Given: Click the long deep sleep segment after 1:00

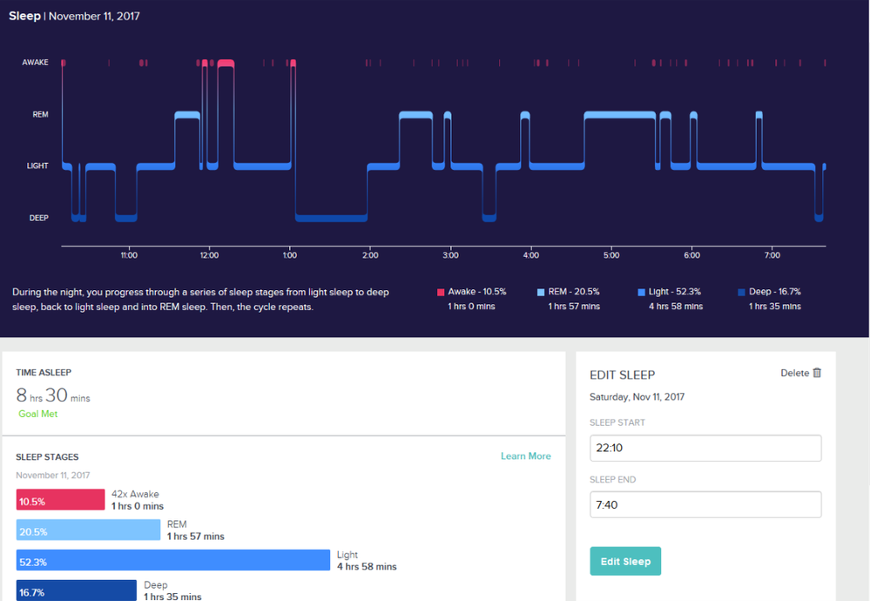Looking at the screenshot, I should 331,217.
